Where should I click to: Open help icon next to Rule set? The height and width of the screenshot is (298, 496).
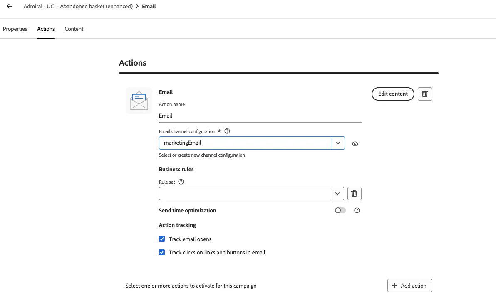pyautogui.click(x=181, y=182)
